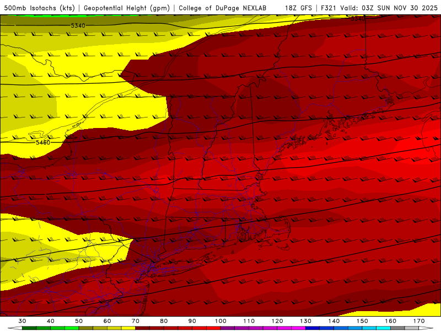This screenshot has height=331, width=441.
Task: Pick the bright magenta legend swatch ending at 130
Action: point(298,328)
